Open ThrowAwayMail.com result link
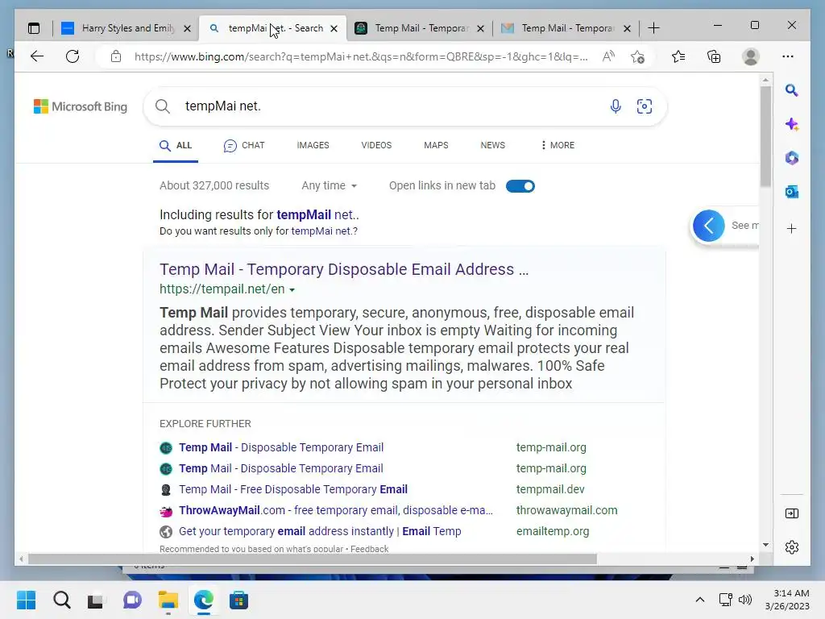The height and width of the screenshot is (619, 825). (x=336, y=510)
